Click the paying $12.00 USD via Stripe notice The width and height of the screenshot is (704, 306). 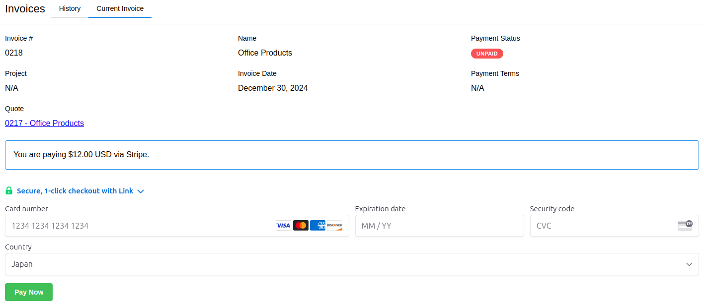coord(352,155)
